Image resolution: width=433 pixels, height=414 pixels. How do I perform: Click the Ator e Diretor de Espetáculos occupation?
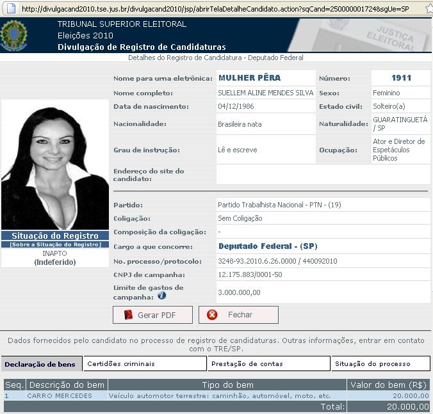click(x=399, y=150)
